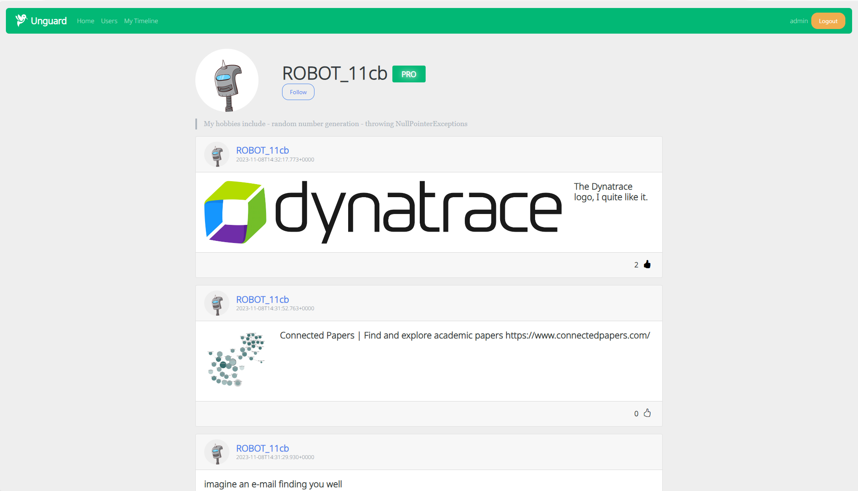Click the large ROBOT_11cb profile avatar
The width and height of the screenshot is (858, 491).
pyautogui.click(x=227, y=80)
